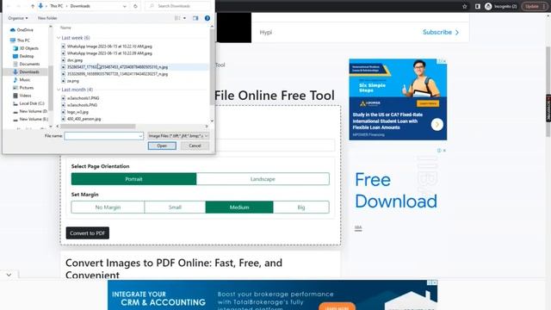Select New Volume (D:) drive
The height and width of the screenshot is (310, 551).
(30, 111)
